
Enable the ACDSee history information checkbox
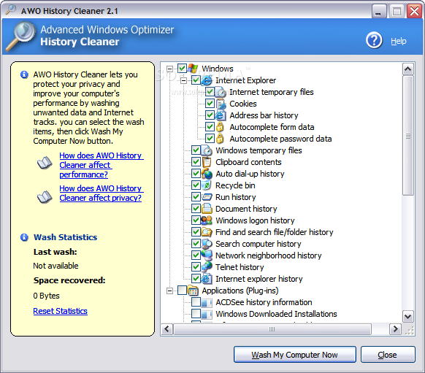196,301
